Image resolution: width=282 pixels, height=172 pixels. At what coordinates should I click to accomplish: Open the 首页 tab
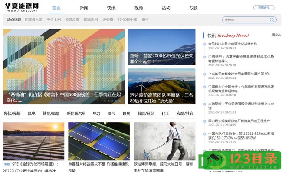[x=56, y=8]
